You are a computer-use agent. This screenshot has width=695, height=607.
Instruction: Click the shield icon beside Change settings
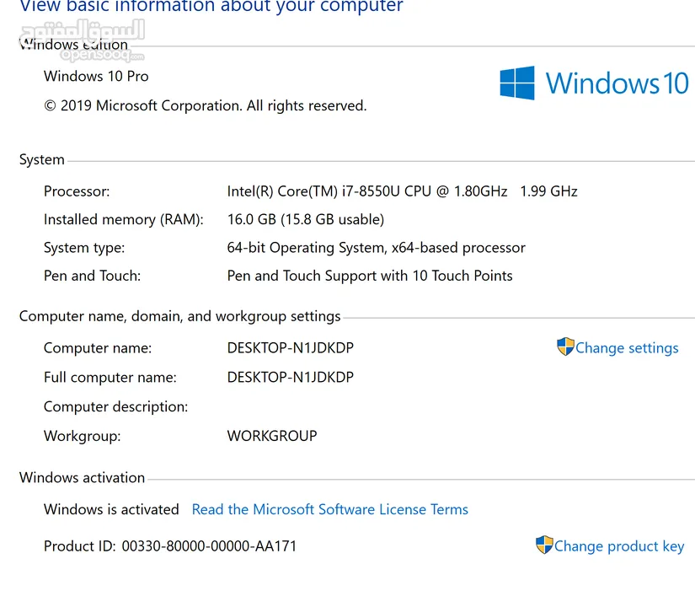(x=565, y=346)
